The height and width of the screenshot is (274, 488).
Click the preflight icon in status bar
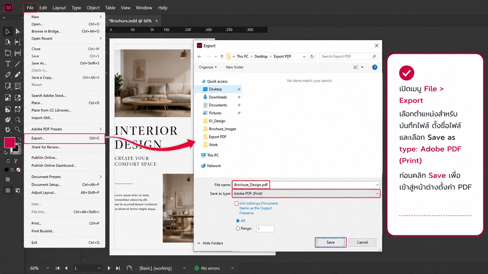(129, 268)
